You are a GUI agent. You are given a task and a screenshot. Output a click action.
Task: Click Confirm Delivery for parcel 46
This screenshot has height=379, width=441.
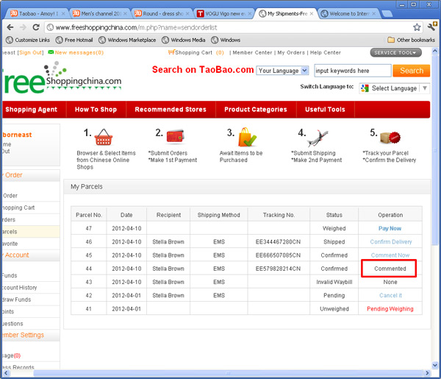tap(391, 242)
